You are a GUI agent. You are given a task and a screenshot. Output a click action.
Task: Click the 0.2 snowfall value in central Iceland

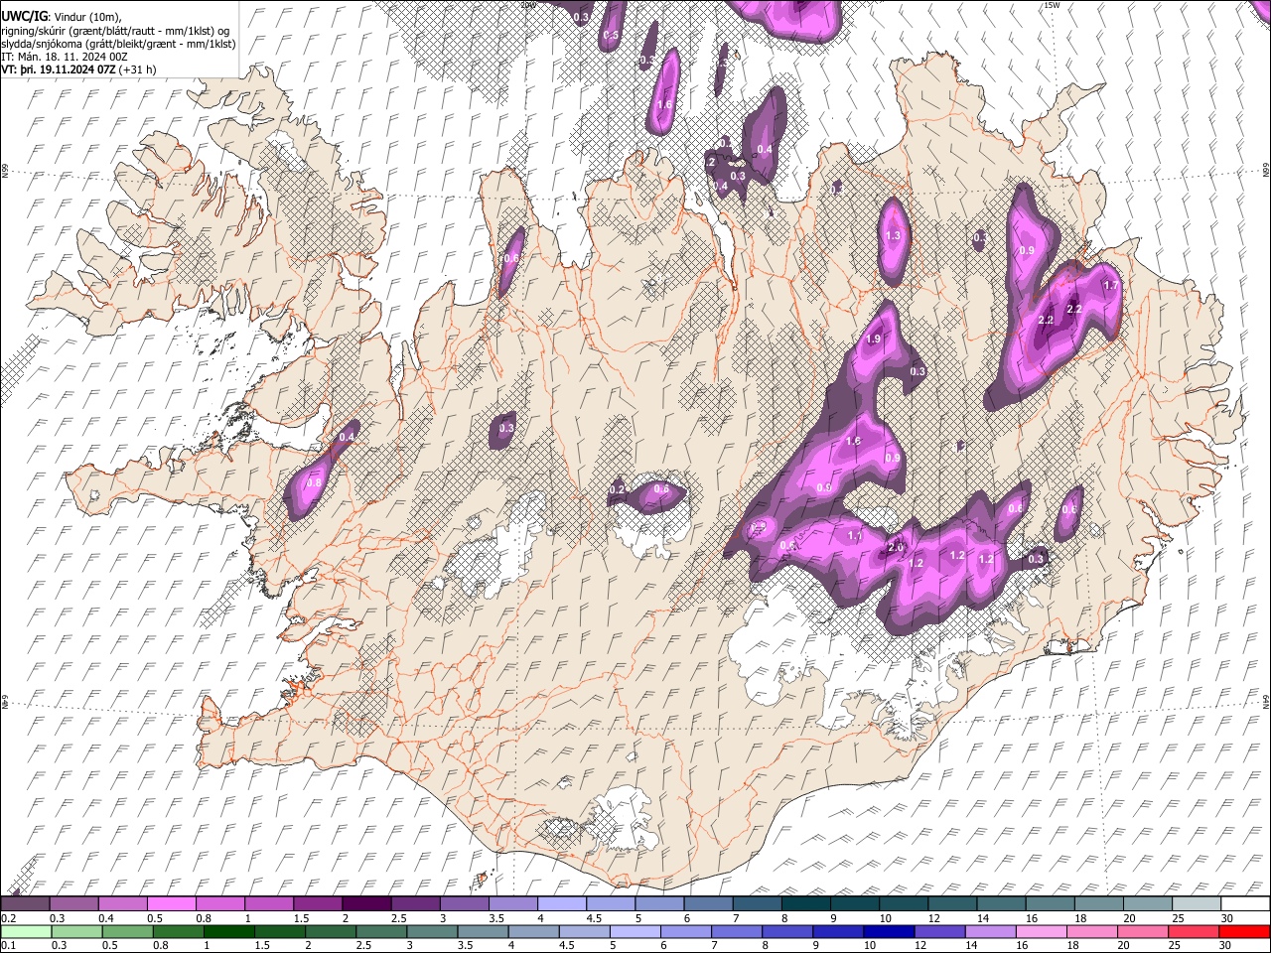click(617, 490)
